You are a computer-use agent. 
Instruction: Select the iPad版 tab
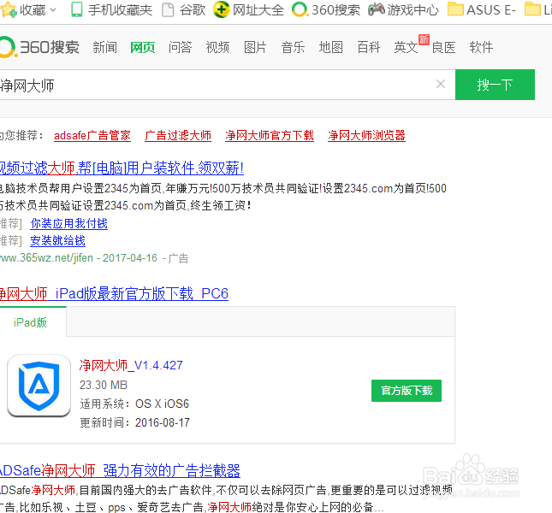tap(33, 321)
